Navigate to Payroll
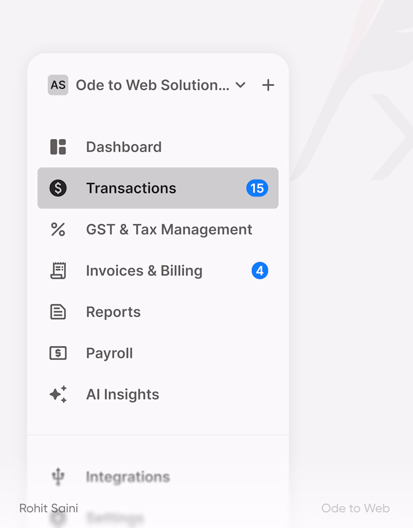The height and width of the screenshot is (528, 413). [109, 353]
